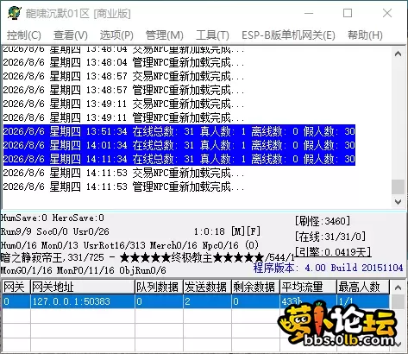
Task: Click the 发送数据 column header
Action: pos(207,287)
